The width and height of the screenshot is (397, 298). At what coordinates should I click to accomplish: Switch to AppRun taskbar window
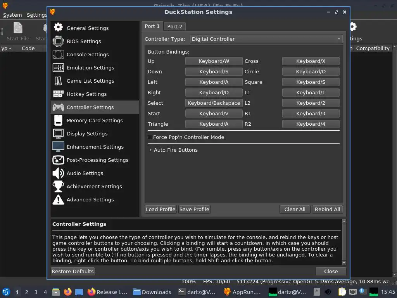coord(243,292)
